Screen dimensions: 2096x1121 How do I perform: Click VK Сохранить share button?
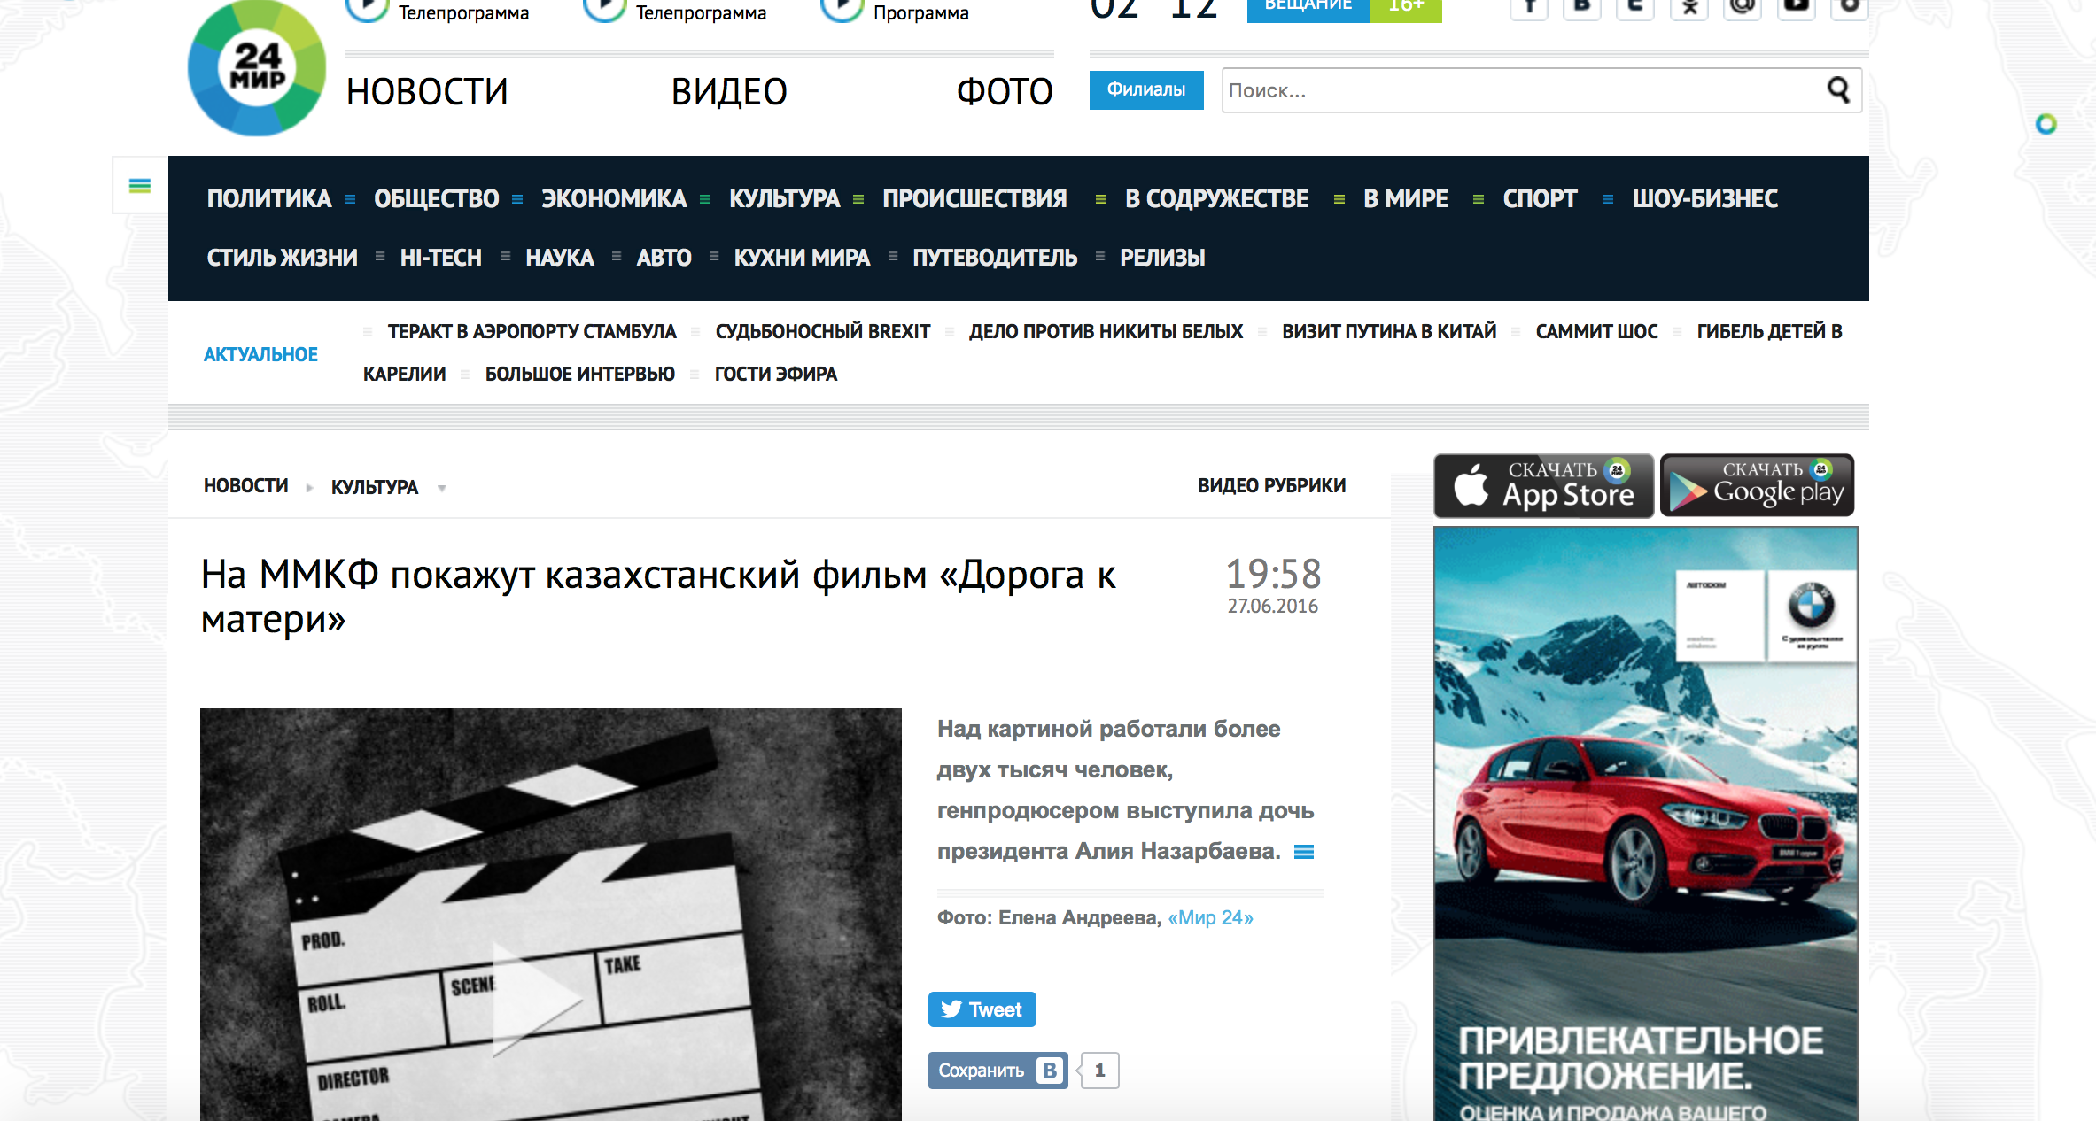tap(998, 1071)
